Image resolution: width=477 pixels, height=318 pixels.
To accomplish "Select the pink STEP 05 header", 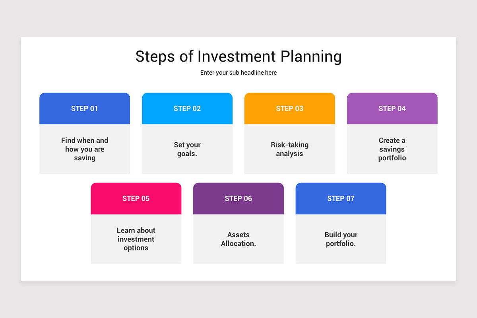I will pos(136,198).
